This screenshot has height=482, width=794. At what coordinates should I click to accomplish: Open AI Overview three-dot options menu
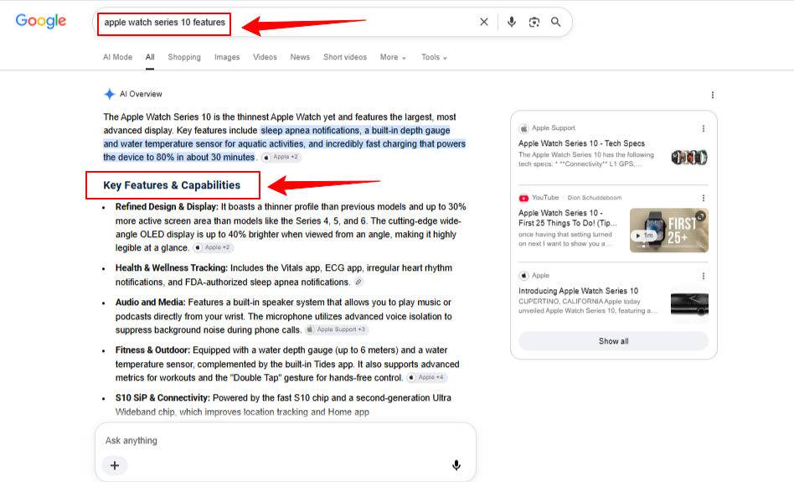coord(713,95)
